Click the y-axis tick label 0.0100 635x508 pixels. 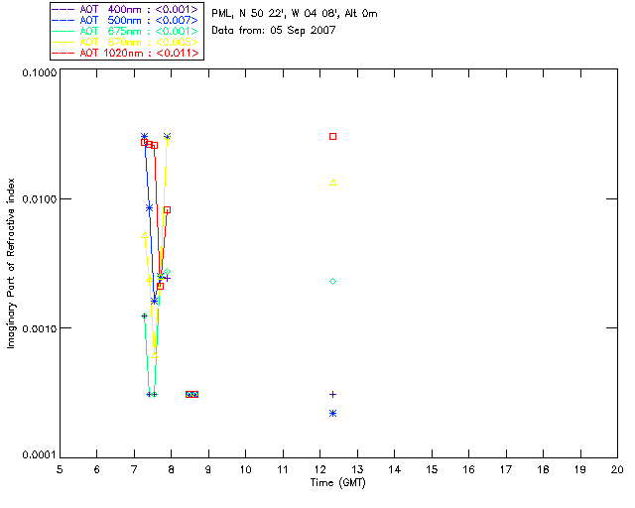40,199
